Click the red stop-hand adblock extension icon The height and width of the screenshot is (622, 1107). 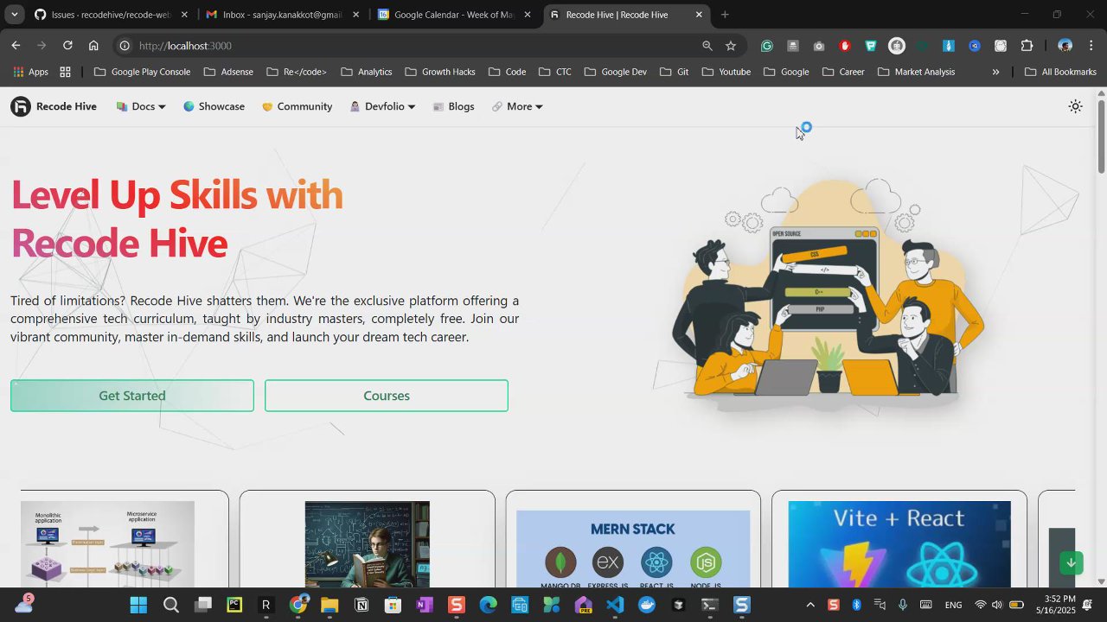[845, 46]
